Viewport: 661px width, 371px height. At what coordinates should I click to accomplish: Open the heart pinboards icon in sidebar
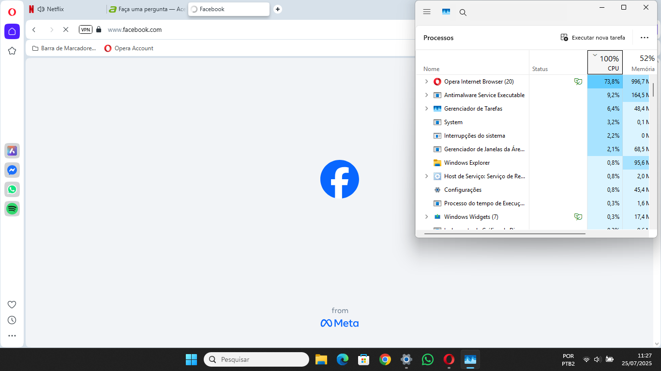12,304
